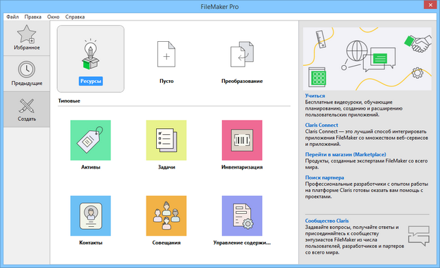
Task: Follow the Поиск партнера link
Action: pyautogui.click(x=324, y=178)
